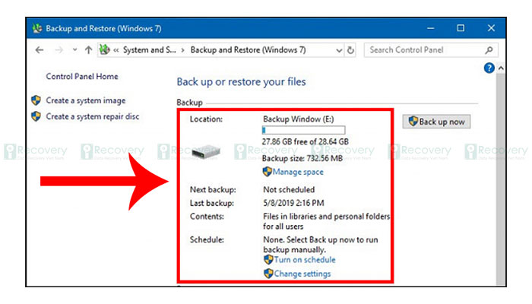Open help with the blue question icon
Image resolution: width=532 pixels, height=304 pixels.
coord(489,68)
